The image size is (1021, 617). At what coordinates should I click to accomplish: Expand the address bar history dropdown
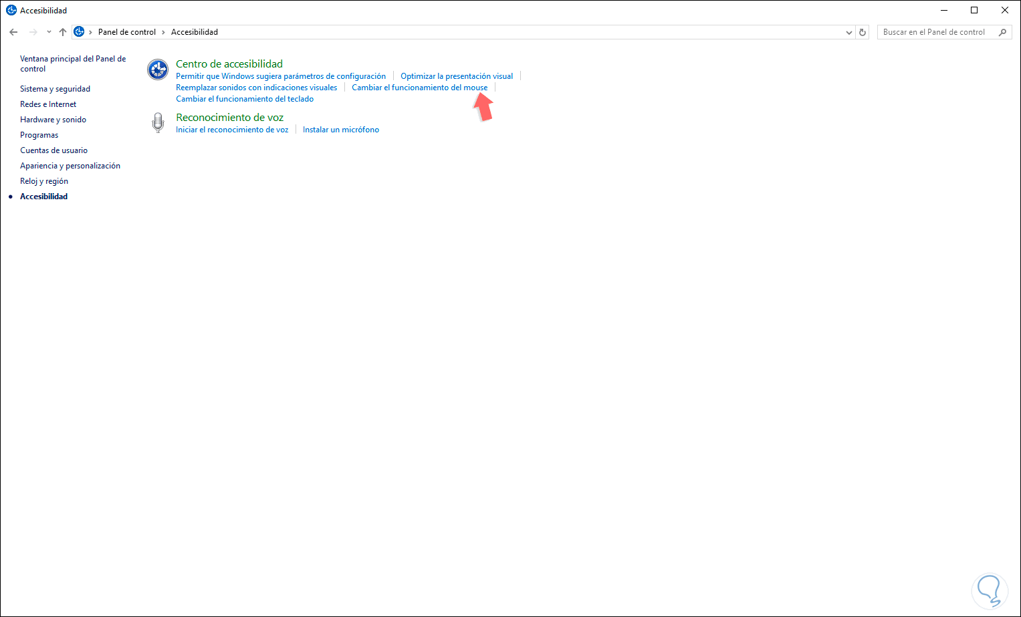[x=849, y=32]
